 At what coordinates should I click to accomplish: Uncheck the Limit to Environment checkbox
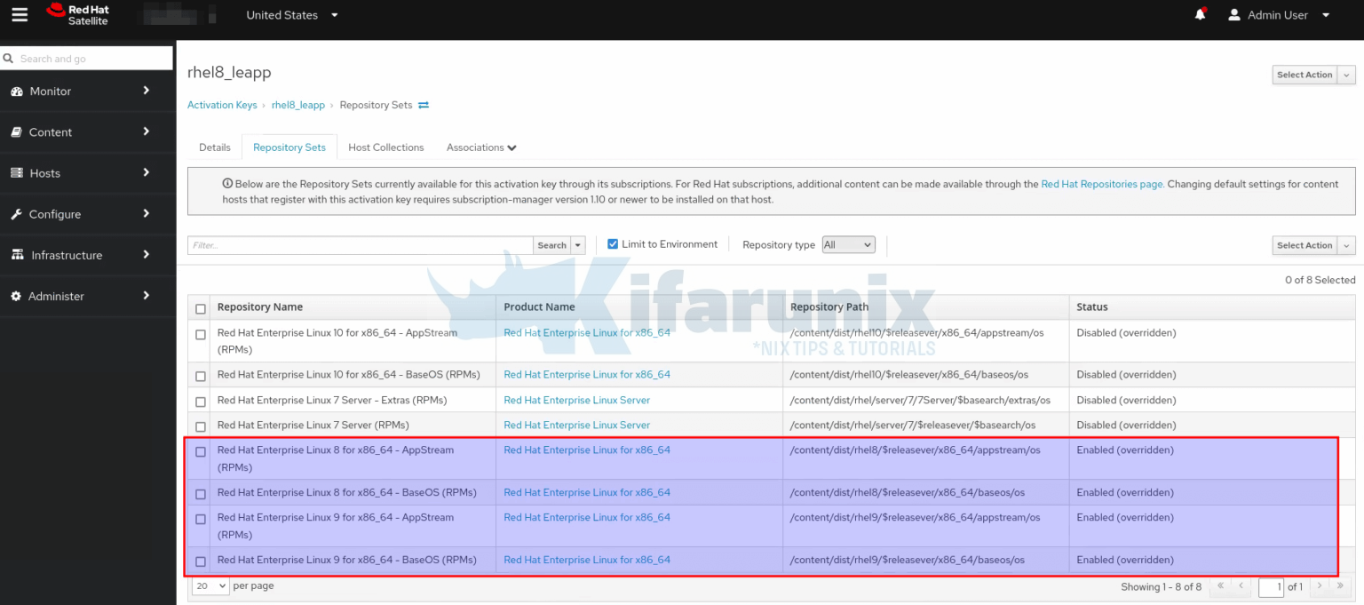pyautogui.click(x=613, y=244)
